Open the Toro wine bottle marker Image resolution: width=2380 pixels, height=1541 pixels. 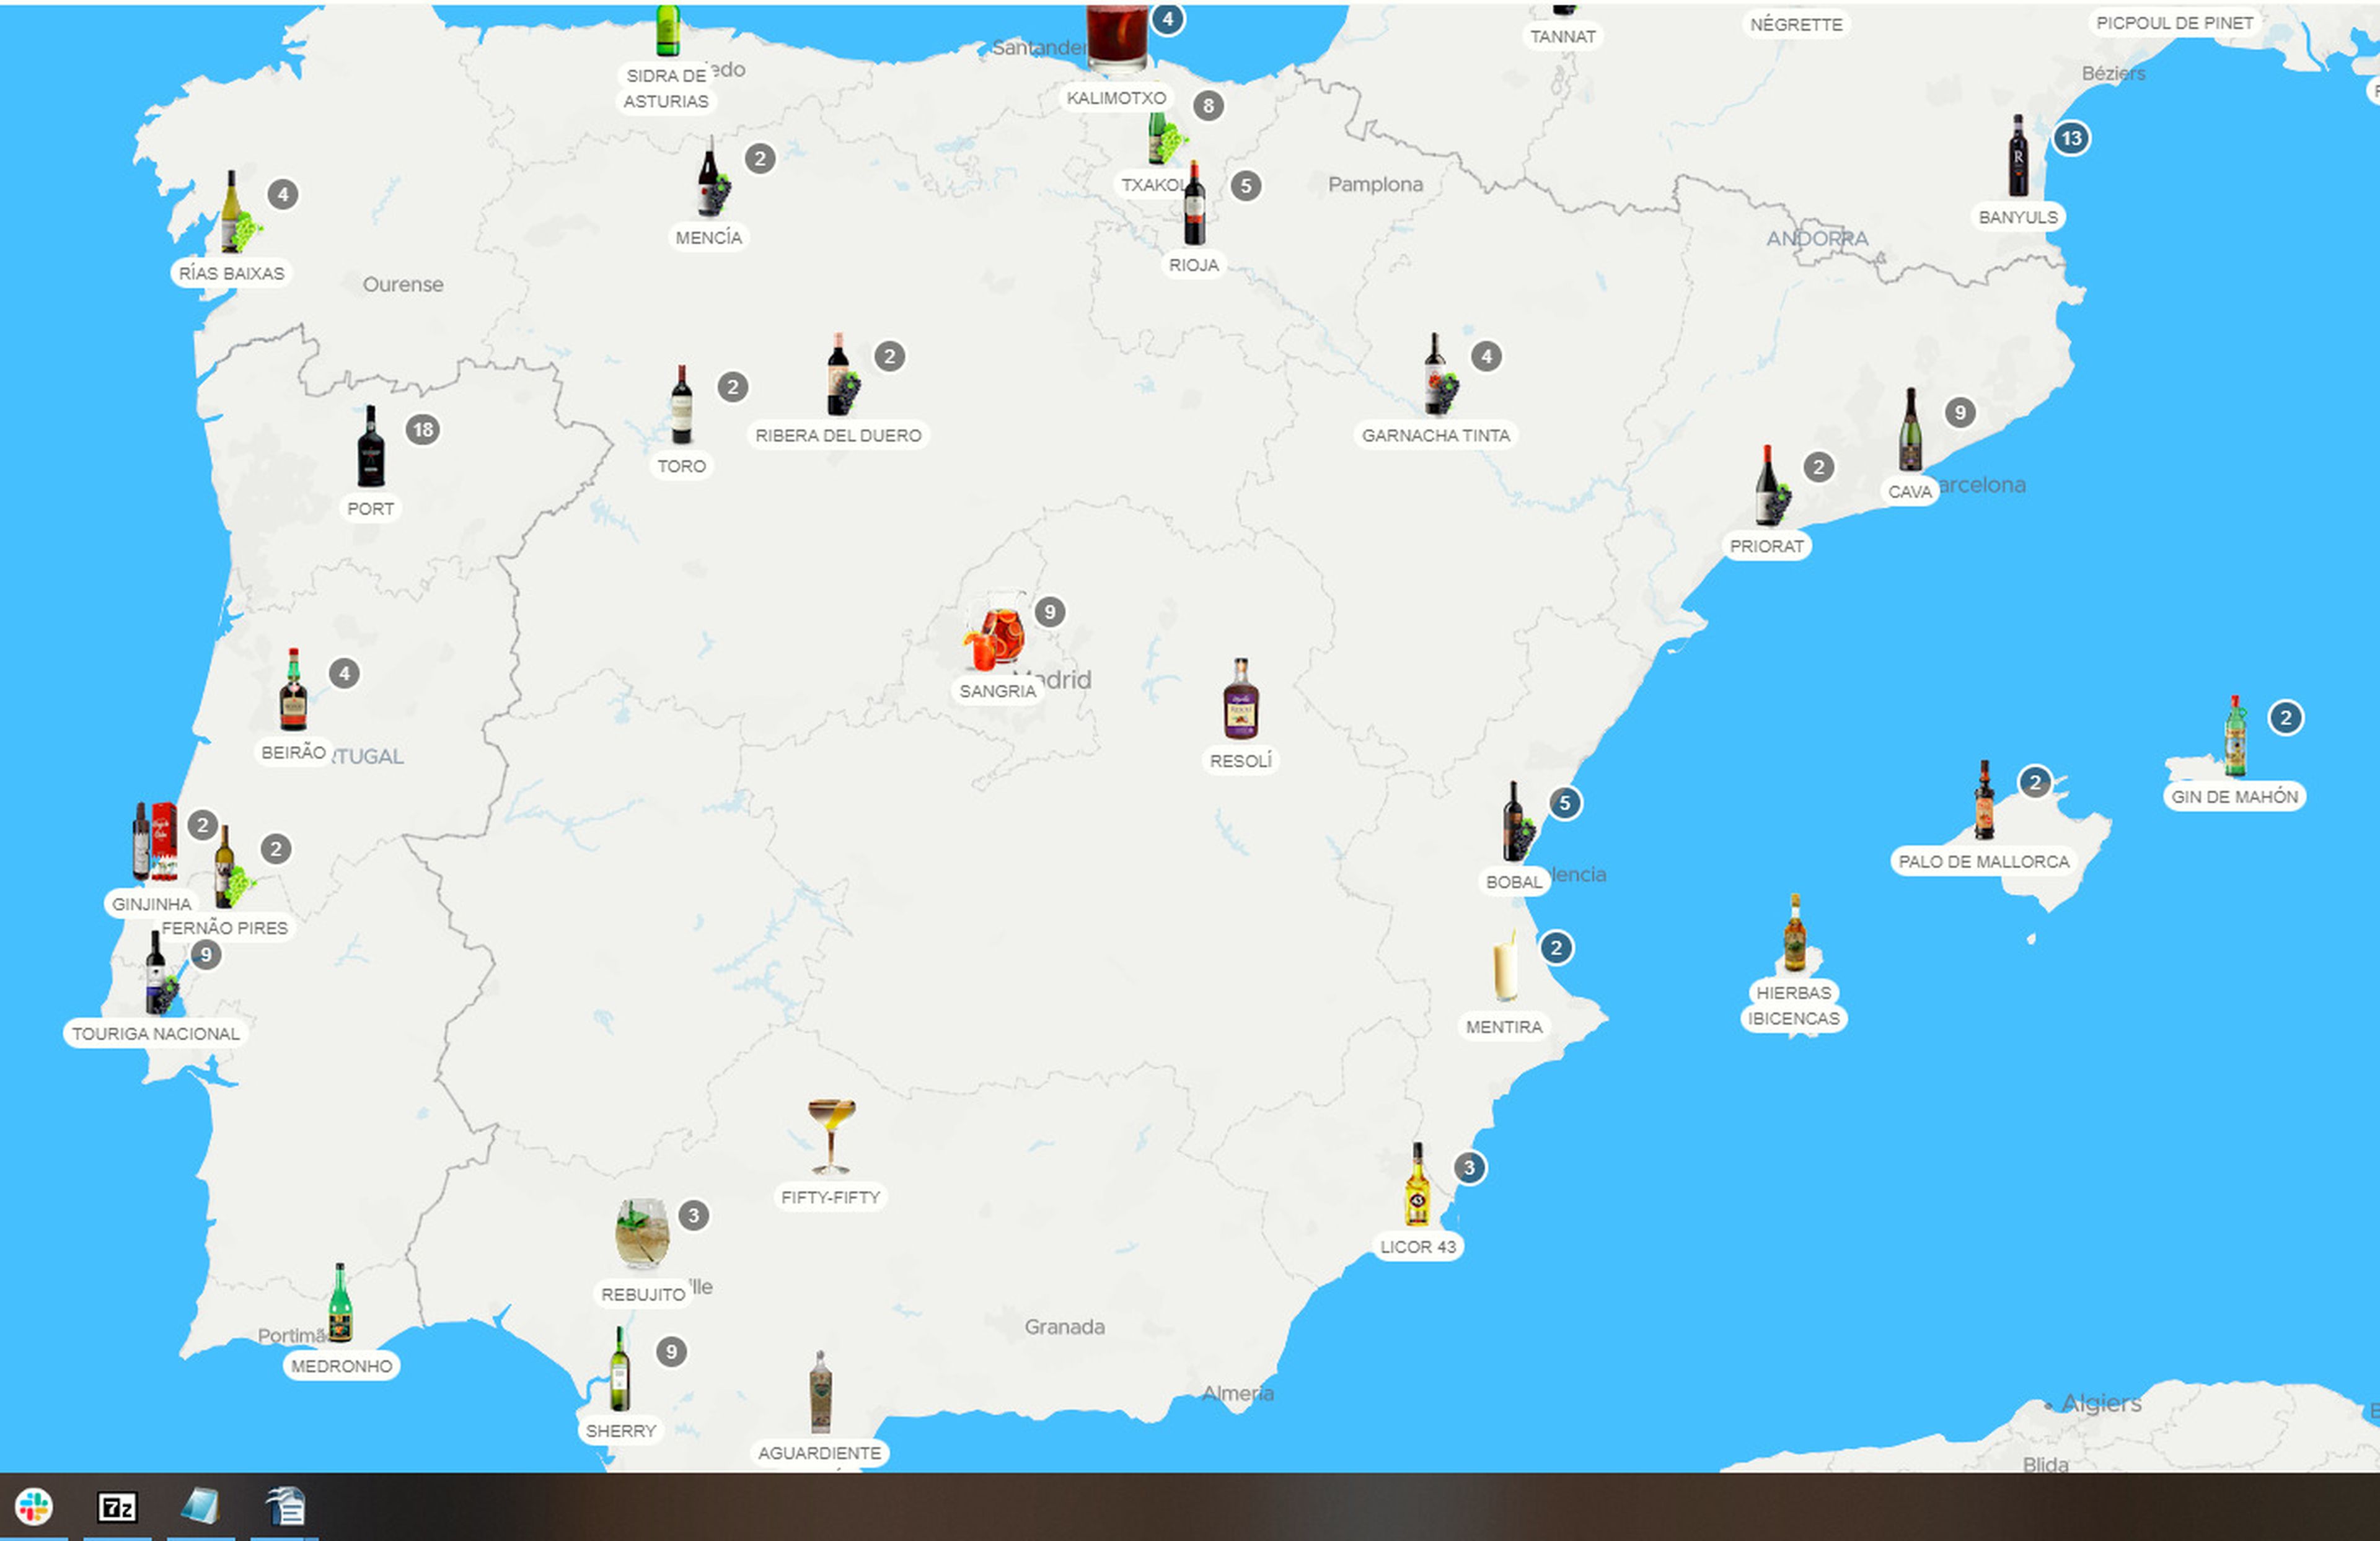[x=682, y=404]
